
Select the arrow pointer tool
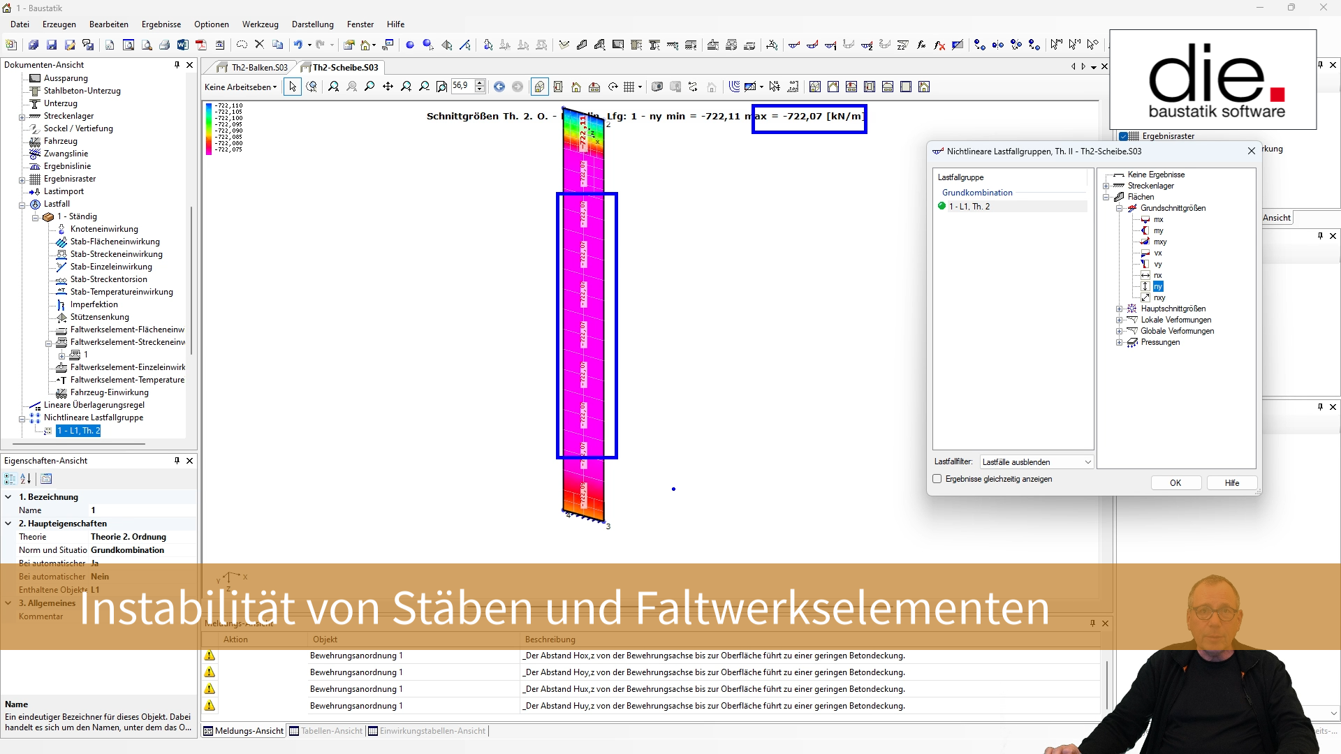293,87
